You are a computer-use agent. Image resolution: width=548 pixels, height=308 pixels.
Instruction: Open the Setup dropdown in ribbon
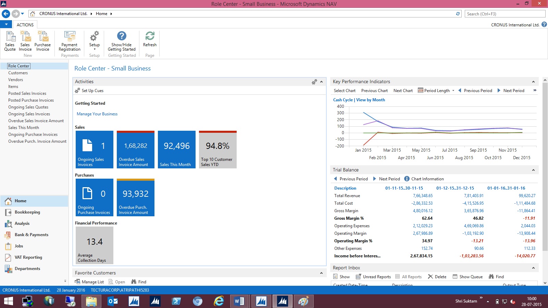click(95, 41)
